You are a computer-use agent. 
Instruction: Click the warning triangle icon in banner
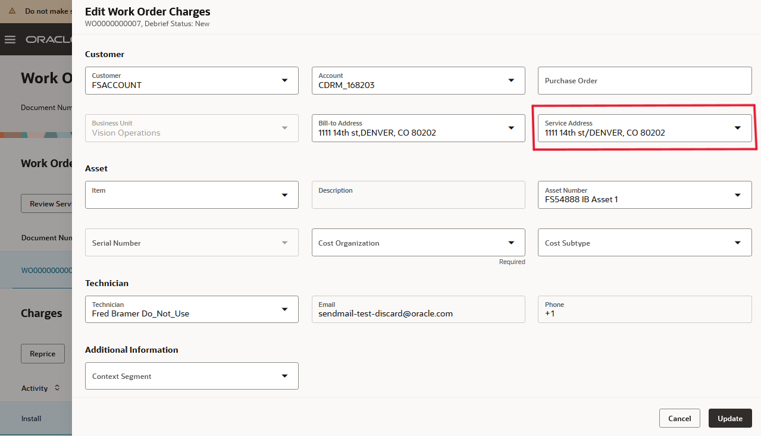12,11
